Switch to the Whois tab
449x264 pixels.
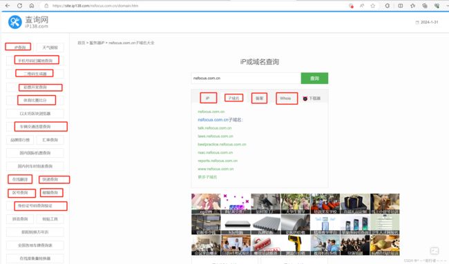pyautogui.click(x=287, y=98)
